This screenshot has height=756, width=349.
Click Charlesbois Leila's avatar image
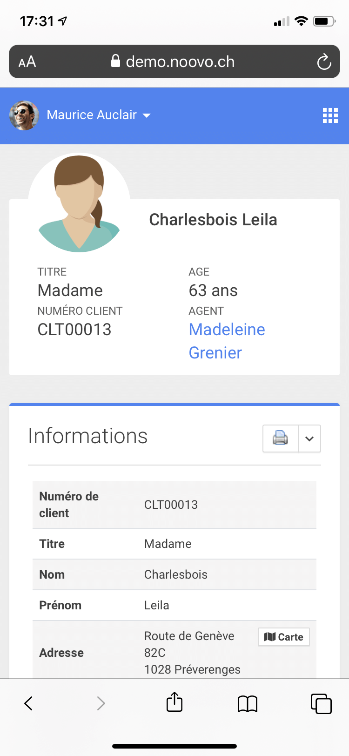[79, 202]
